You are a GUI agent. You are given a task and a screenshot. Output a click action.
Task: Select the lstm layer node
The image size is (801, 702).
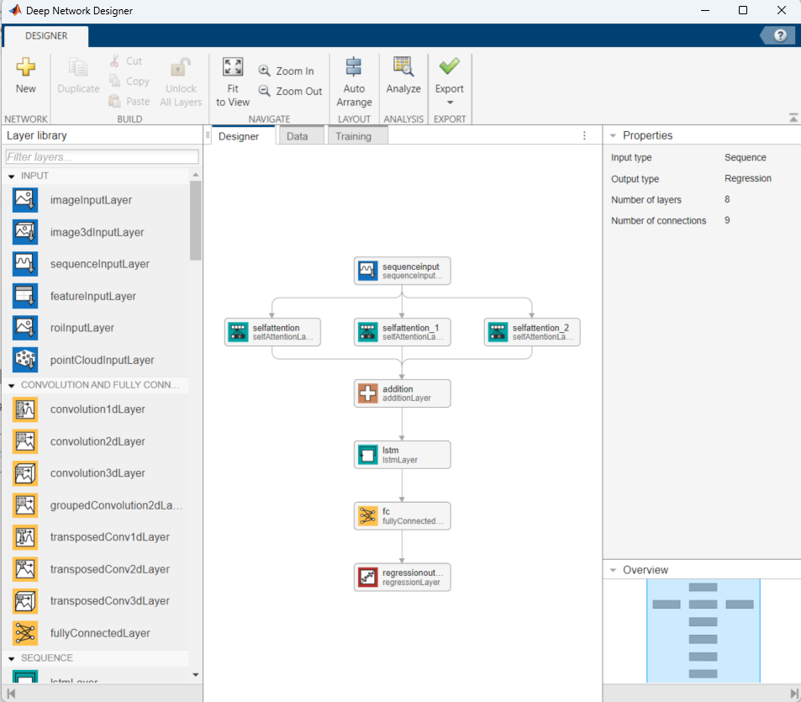pyautogui.click(x=402, y=455)
